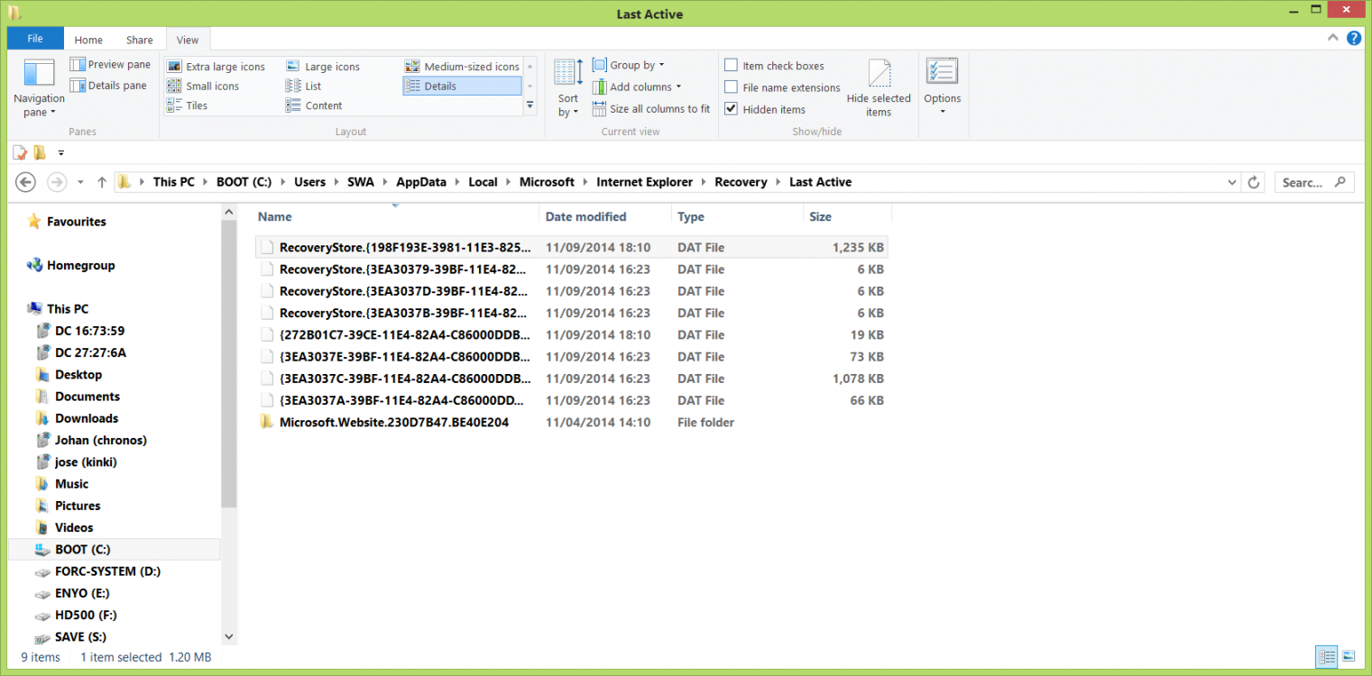This screenshot has height=676, width=1372.
Task: Click the refresh button in address bar
Action: pos(1253,182)
